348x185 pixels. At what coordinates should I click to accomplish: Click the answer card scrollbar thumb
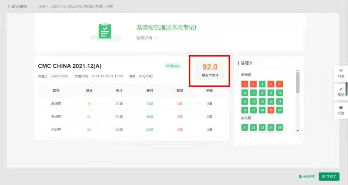pyautogui.click(x=298, y=83)
